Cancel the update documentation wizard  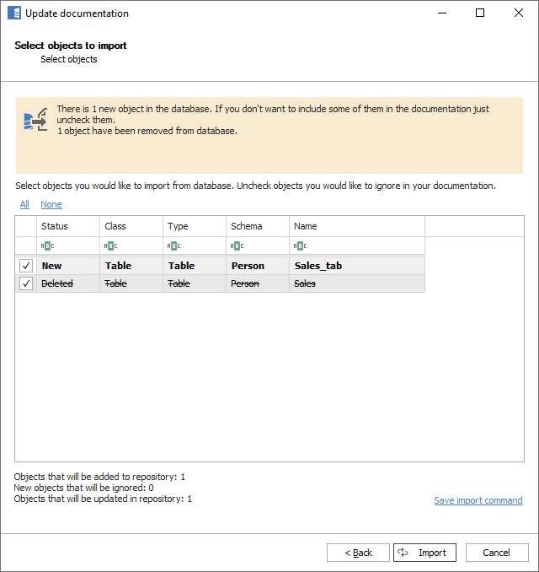pos(496,553)
